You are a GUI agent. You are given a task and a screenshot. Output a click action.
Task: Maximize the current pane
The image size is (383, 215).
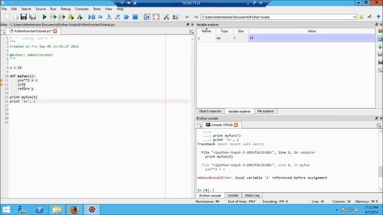tap(147, 17)
